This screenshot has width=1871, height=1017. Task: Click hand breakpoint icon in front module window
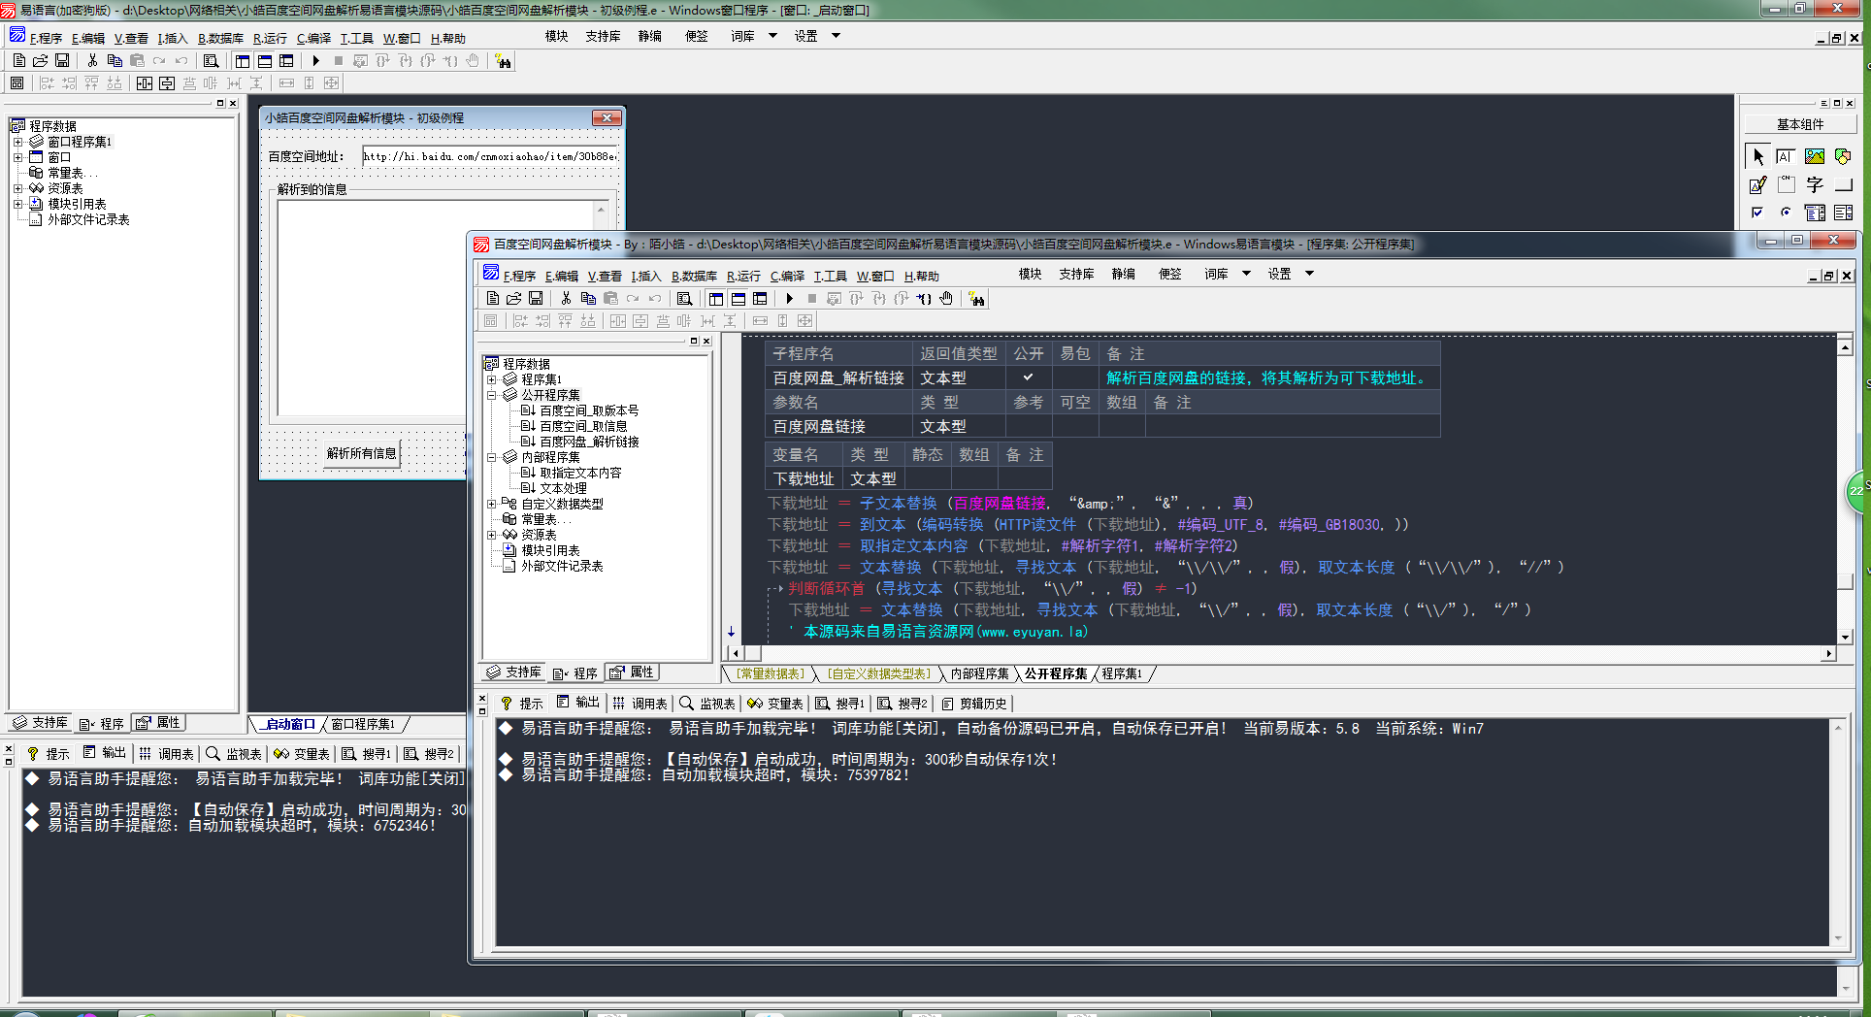click(x=946, y=299)
